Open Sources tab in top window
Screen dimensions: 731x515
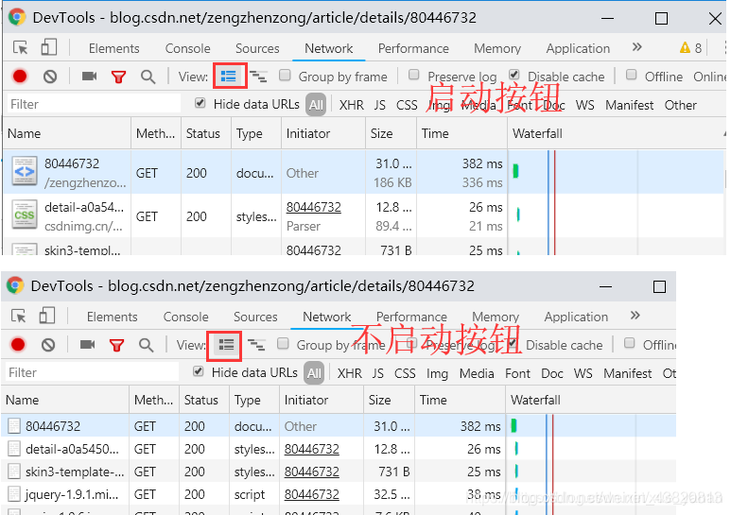pyautogui.click(x=257, y=48)
